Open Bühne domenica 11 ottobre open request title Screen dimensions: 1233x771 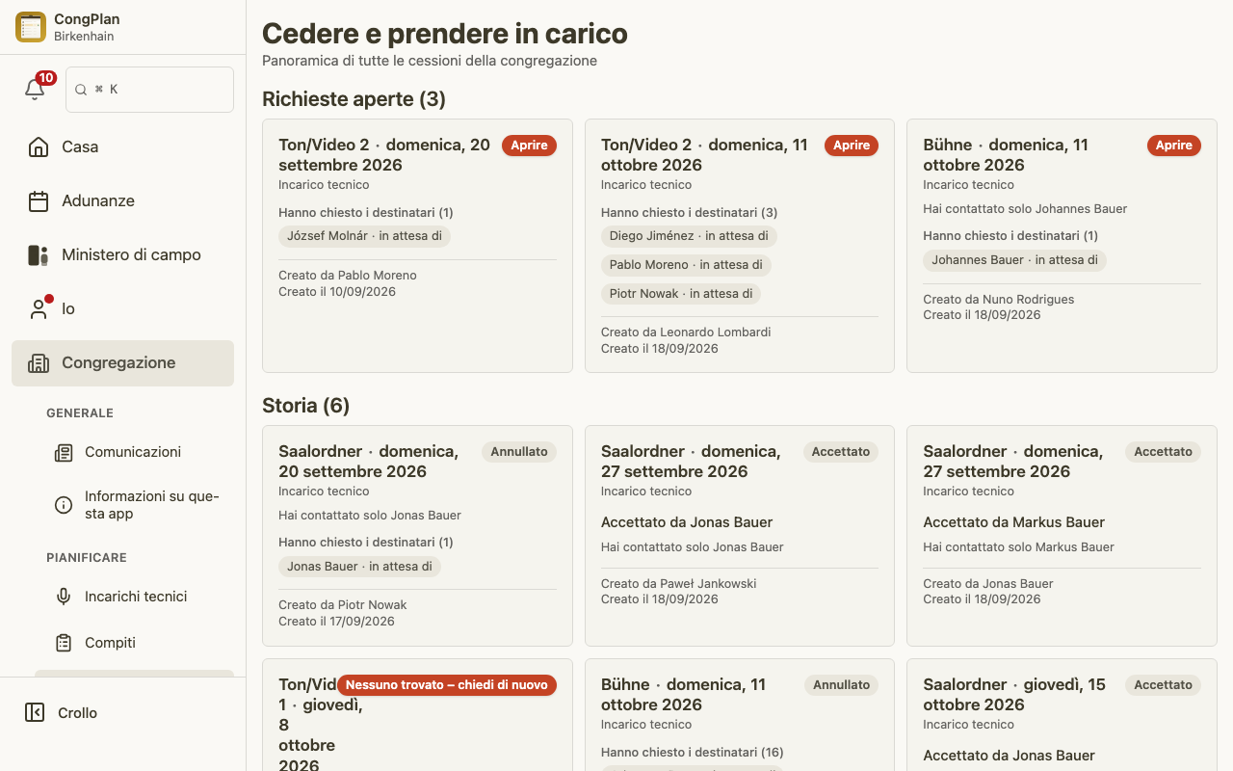(1006, 155)
